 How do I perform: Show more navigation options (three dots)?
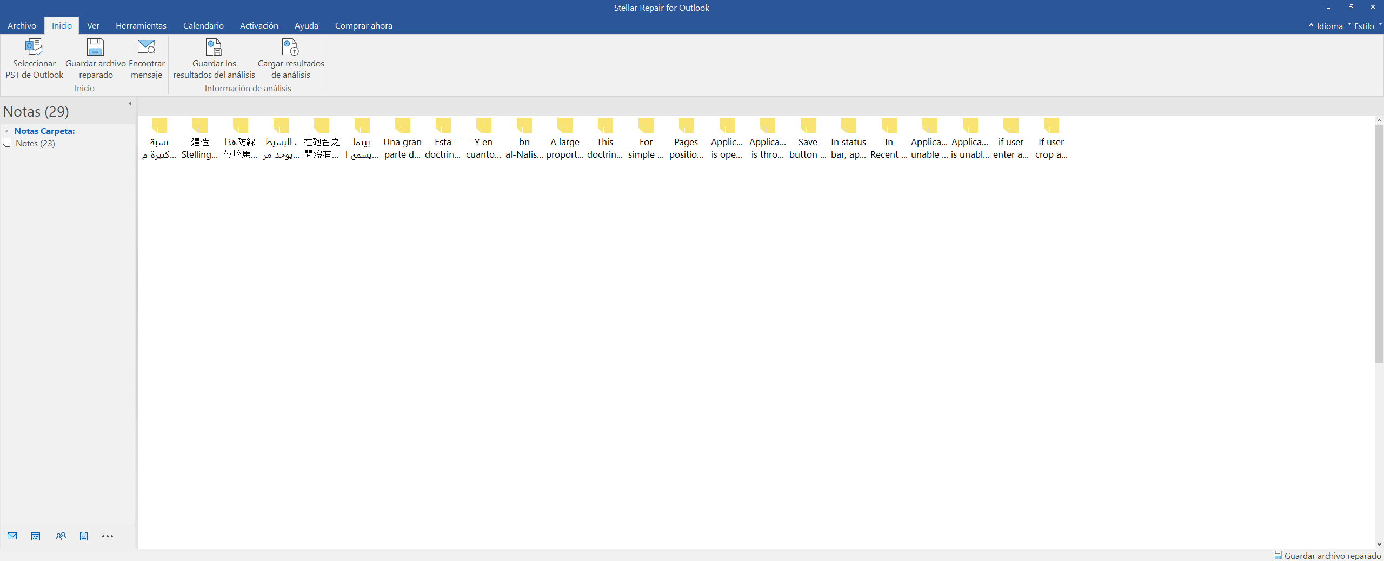[108, 536]
